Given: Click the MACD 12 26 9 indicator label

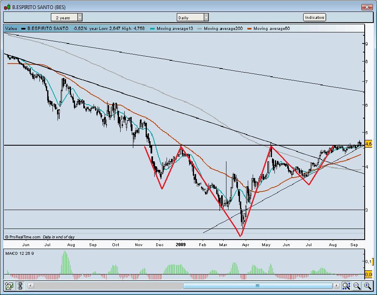Looking at the screenshot, I should pyautogui.click(x=20, y=254).
